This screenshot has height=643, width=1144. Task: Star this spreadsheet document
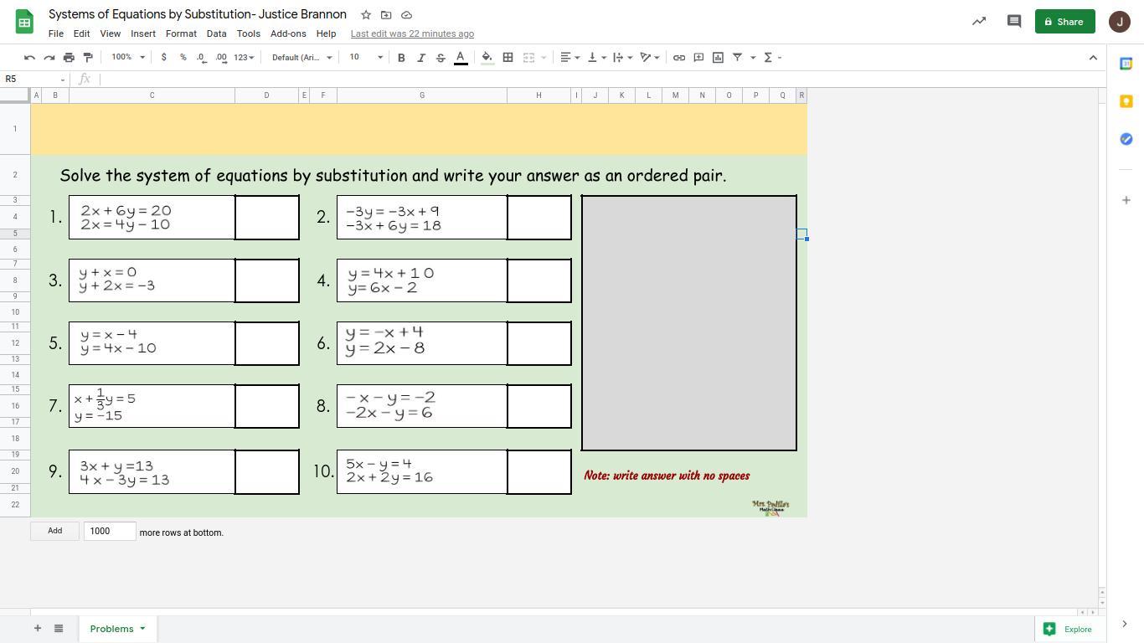click(x=366, y=15)
